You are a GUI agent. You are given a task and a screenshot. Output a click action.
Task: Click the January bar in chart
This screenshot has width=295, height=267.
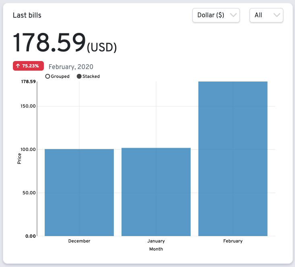[x=156, y=192]
